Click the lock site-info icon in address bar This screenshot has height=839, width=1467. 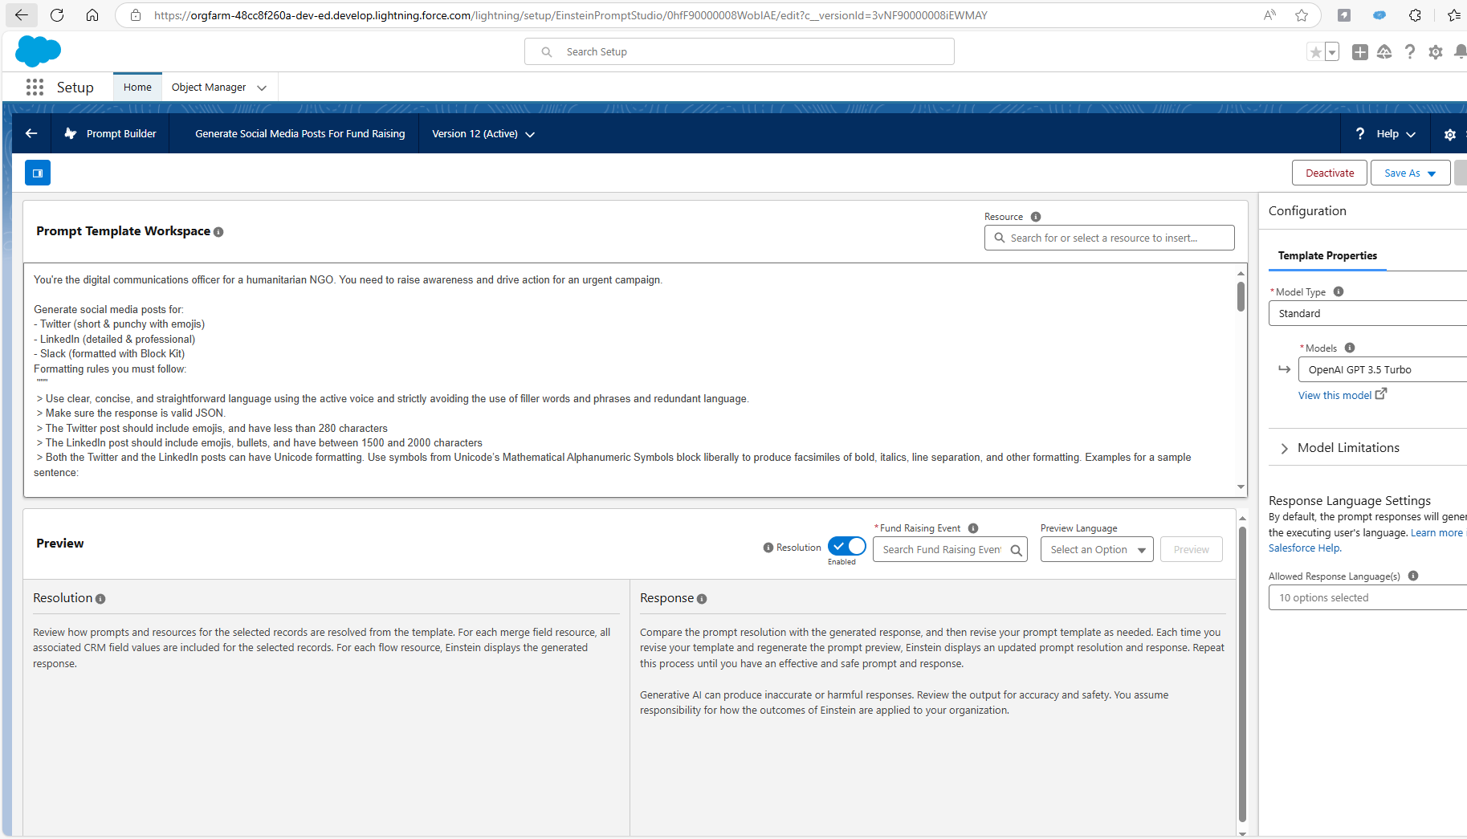[x=136, y=15]
